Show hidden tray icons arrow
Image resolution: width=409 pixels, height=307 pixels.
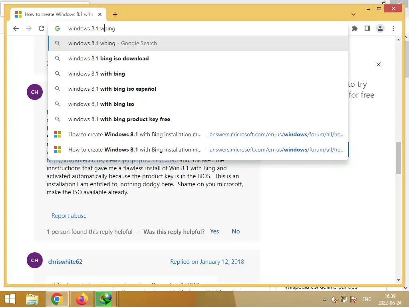pos(324,299)
